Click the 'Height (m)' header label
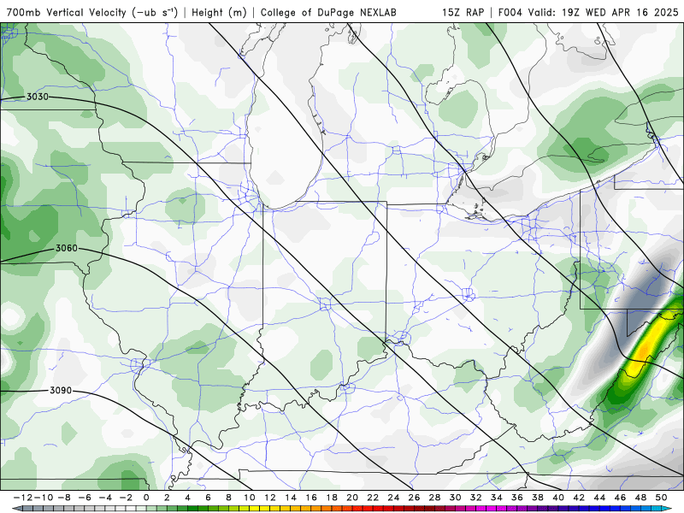This screenshot has height=513, width=684. tap(219, 12)
